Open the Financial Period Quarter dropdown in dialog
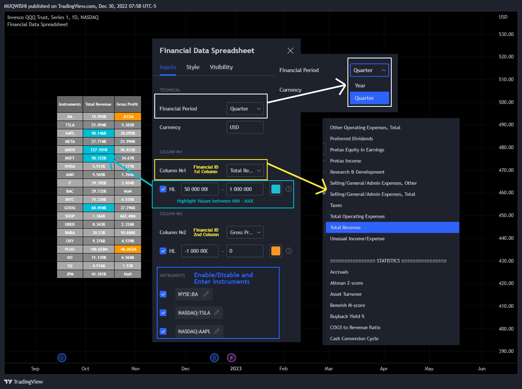This screenshot has height=389, width=522. [x=245, y=109]
